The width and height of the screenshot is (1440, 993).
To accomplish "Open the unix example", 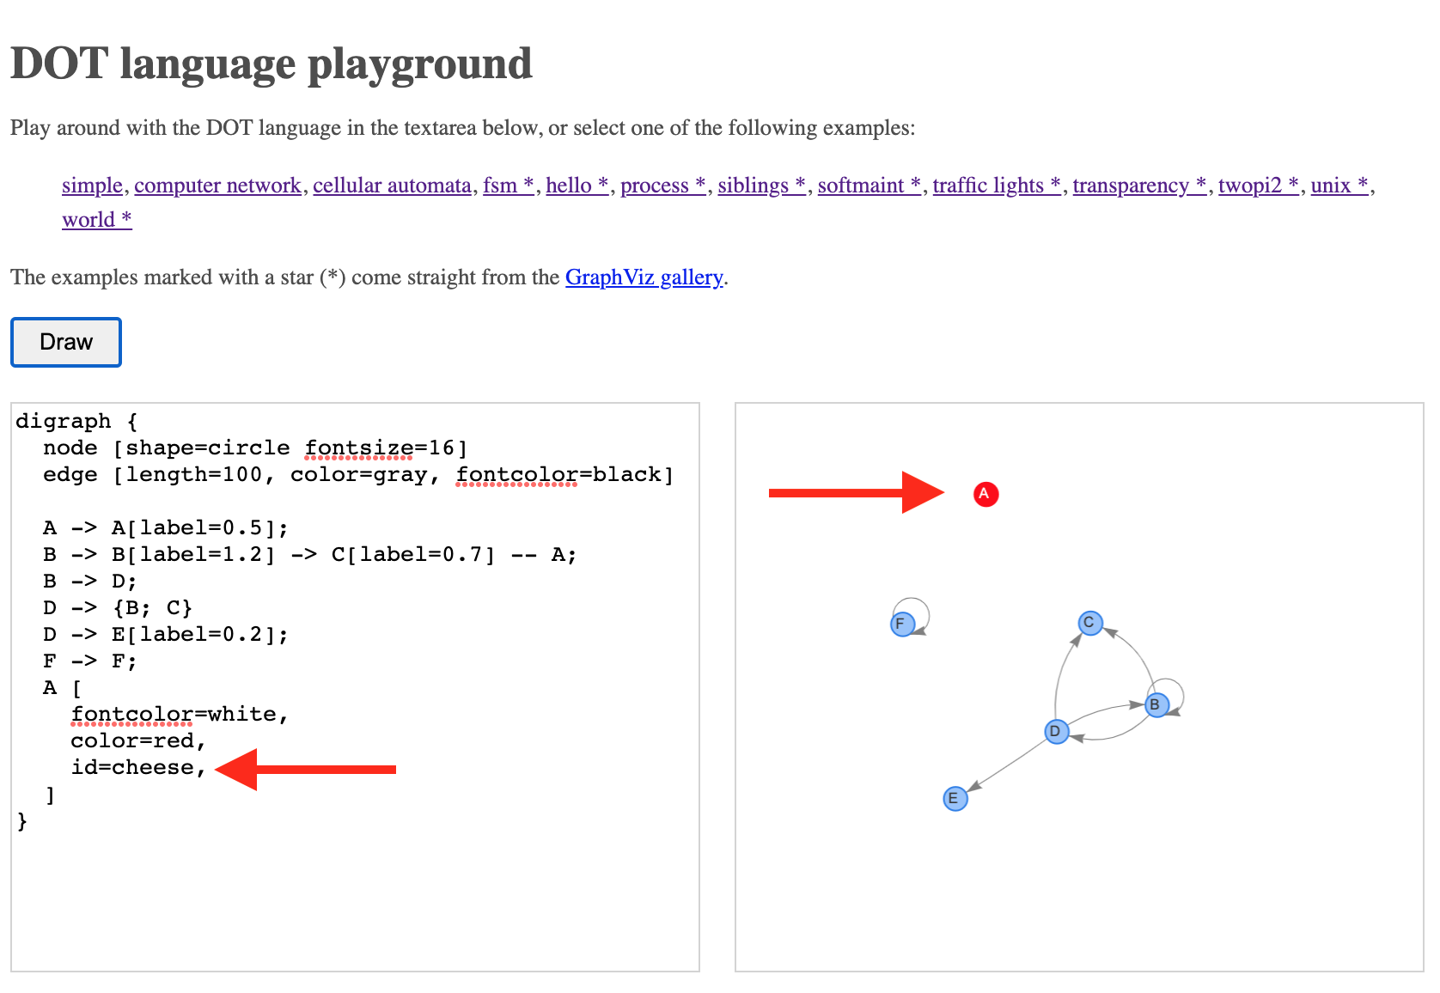I will point(1338,185).
